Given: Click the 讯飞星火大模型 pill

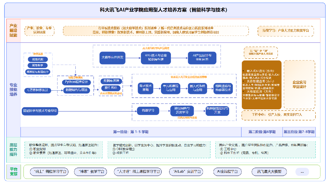Looking at the screenshot, I should (269, 172).
